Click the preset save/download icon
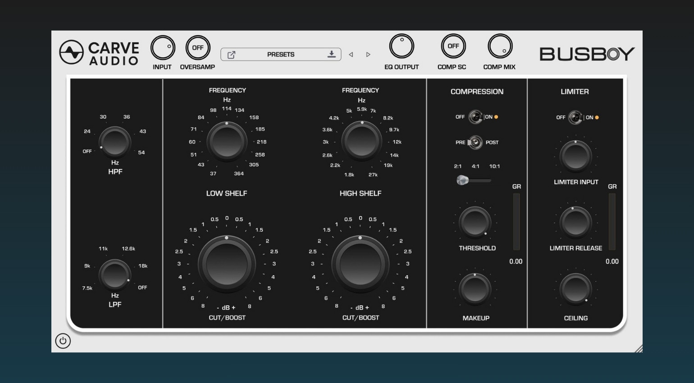Viewport: 694px width, 383px height. 332,54
